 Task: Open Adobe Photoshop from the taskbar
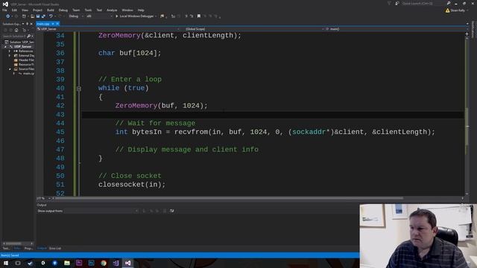coord(91,263)
